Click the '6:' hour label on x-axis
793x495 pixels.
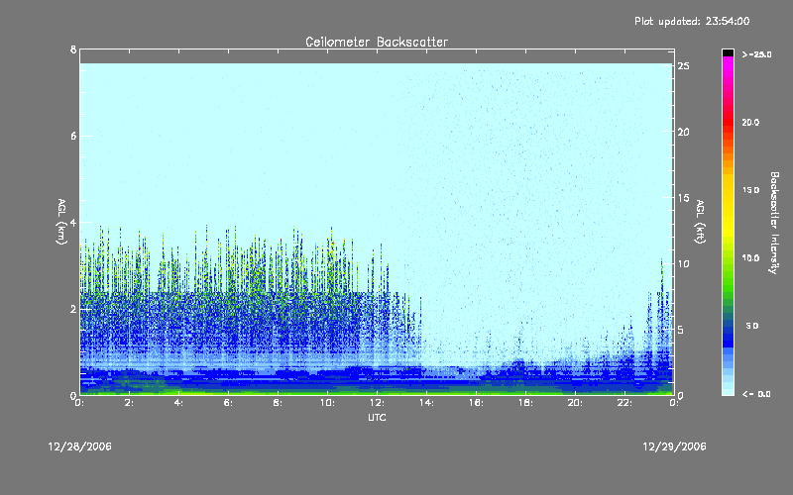228,403
